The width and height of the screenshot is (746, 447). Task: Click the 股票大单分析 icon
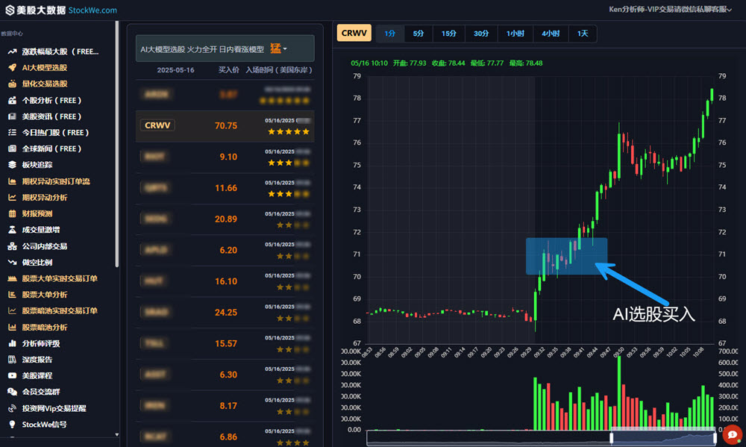pyautogui.click(x=12, y=295)
